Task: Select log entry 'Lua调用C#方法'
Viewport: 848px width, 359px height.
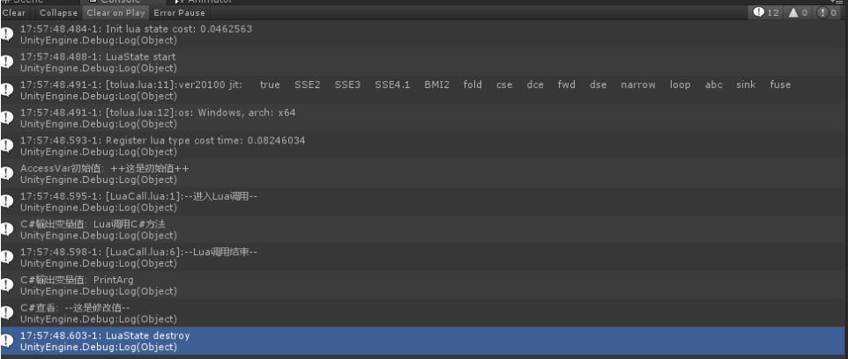Action: (x=423, y=230)
